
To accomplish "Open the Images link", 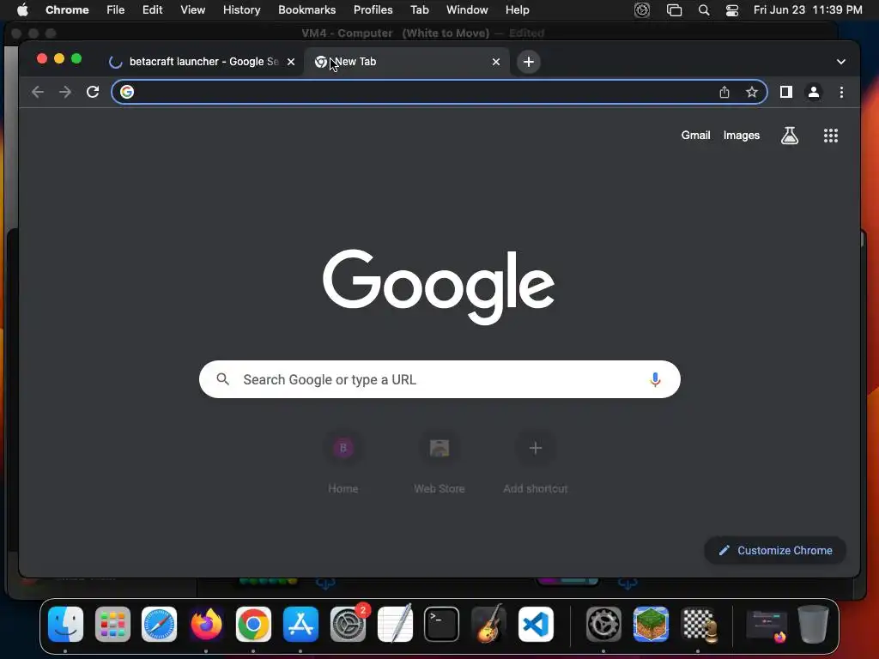I will pyautogui.click(x=741, y=135).
